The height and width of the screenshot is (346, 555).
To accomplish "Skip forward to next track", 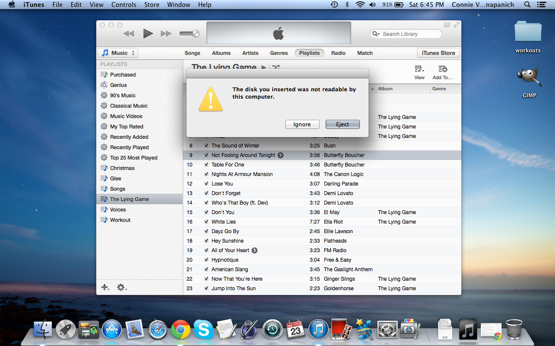I will coord(166,33).
